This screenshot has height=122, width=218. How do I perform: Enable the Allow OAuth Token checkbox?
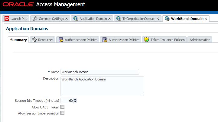click(62, 107)
